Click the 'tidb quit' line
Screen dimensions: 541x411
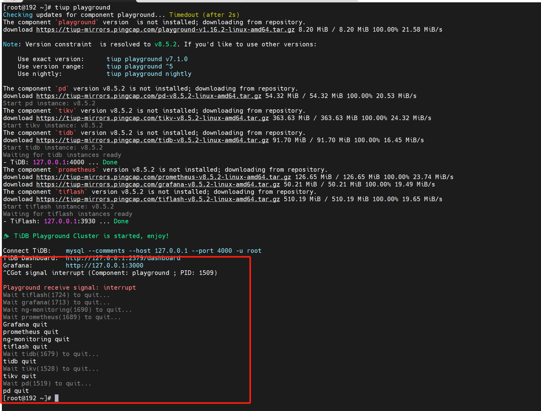click(x=20, y=361)
